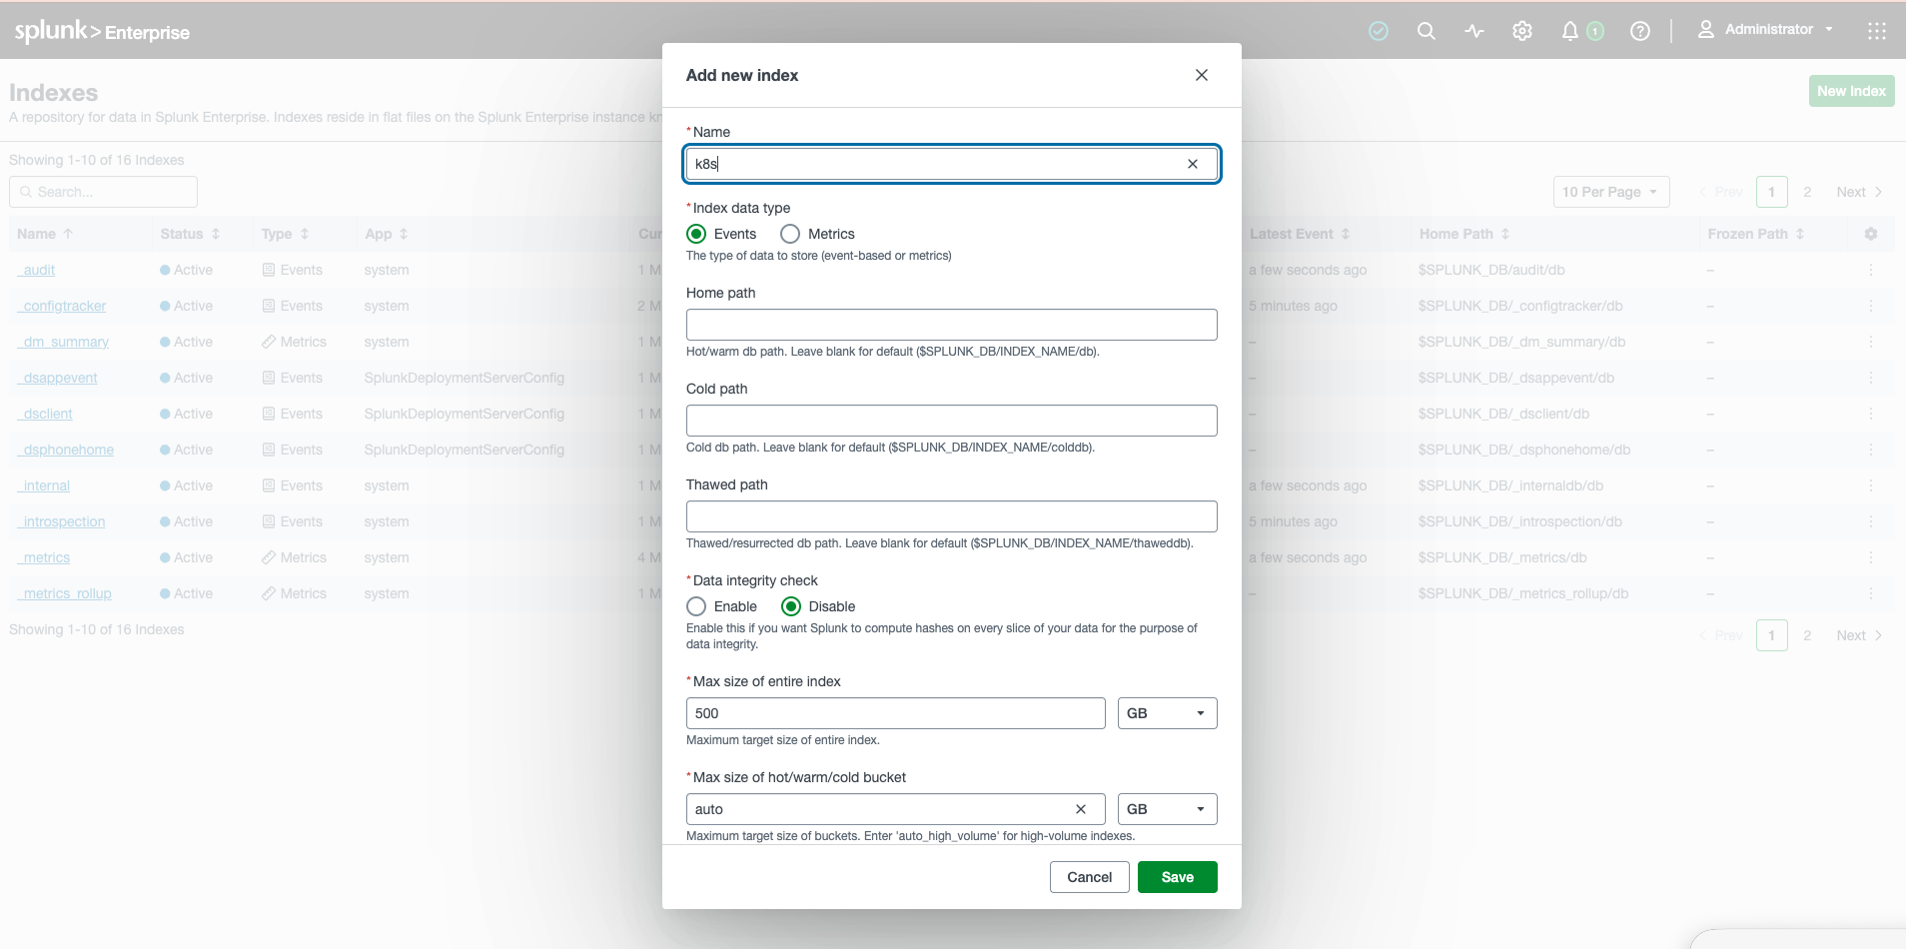1906x949 pixels.
Task: Click Next in bottom pagination
Action: coord(1860,635)
